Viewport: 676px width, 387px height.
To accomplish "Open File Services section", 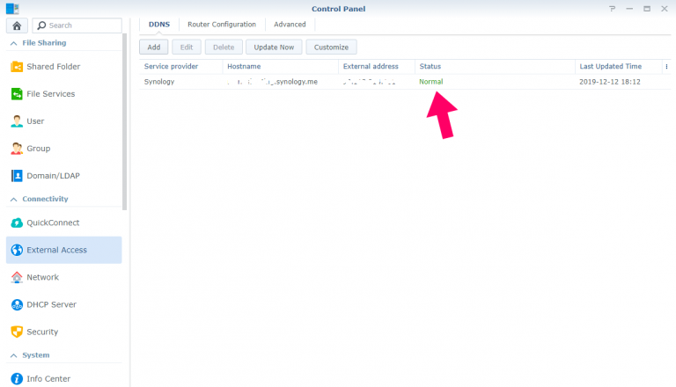I will click(50, 94).
